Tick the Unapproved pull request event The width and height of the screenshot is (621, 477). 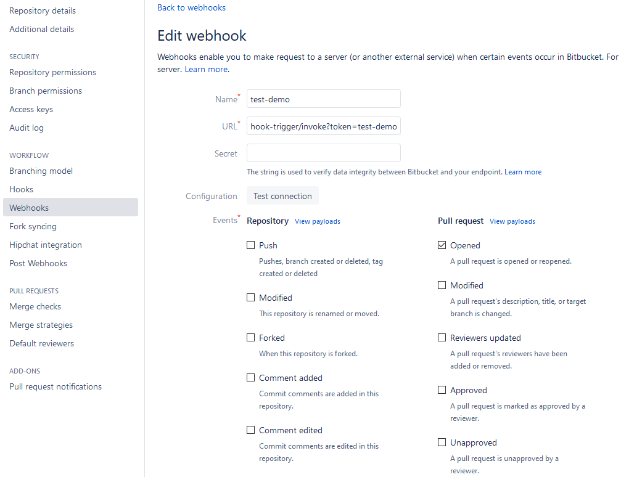442,442
